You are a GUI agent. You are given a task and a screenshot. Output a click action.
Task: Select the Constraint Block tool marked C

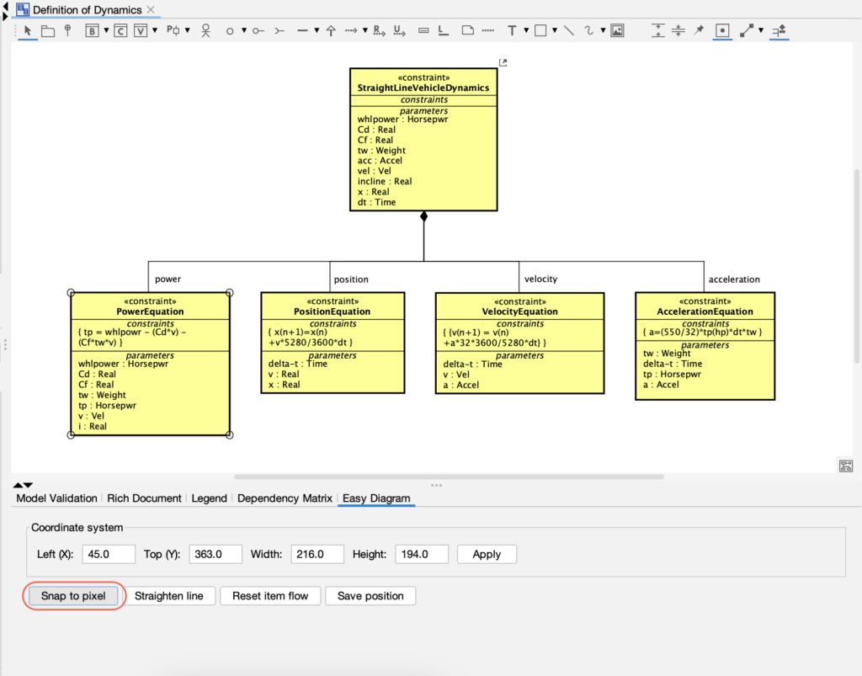pyautogui.click(x=120, y=30)
